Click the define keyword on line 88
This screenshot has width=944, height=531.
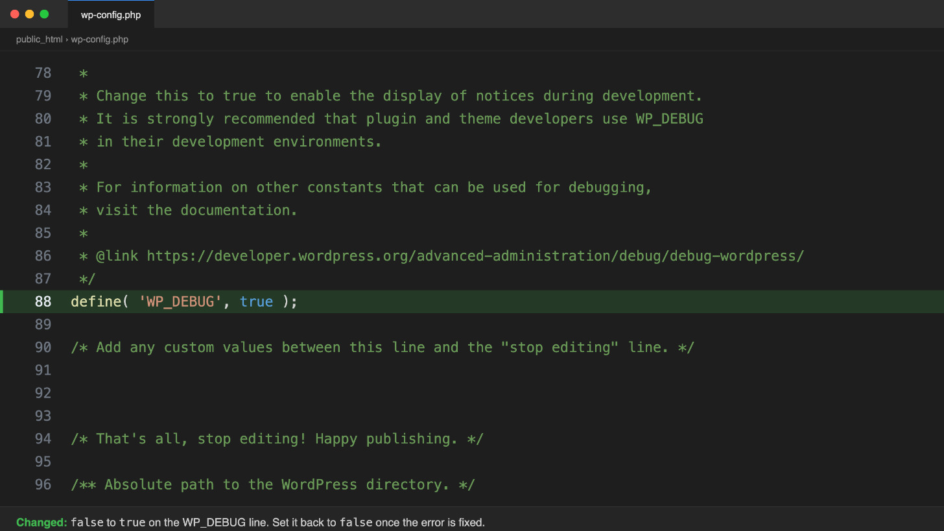click(96, 301)
